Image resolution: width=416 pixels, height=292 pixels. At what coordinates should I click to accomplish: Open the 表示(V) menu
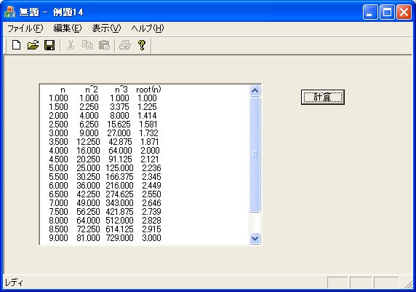[x=106, y=28]
